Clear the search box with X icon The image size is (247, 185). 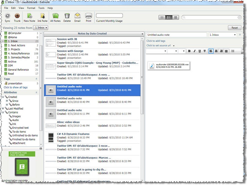[239, 17]
